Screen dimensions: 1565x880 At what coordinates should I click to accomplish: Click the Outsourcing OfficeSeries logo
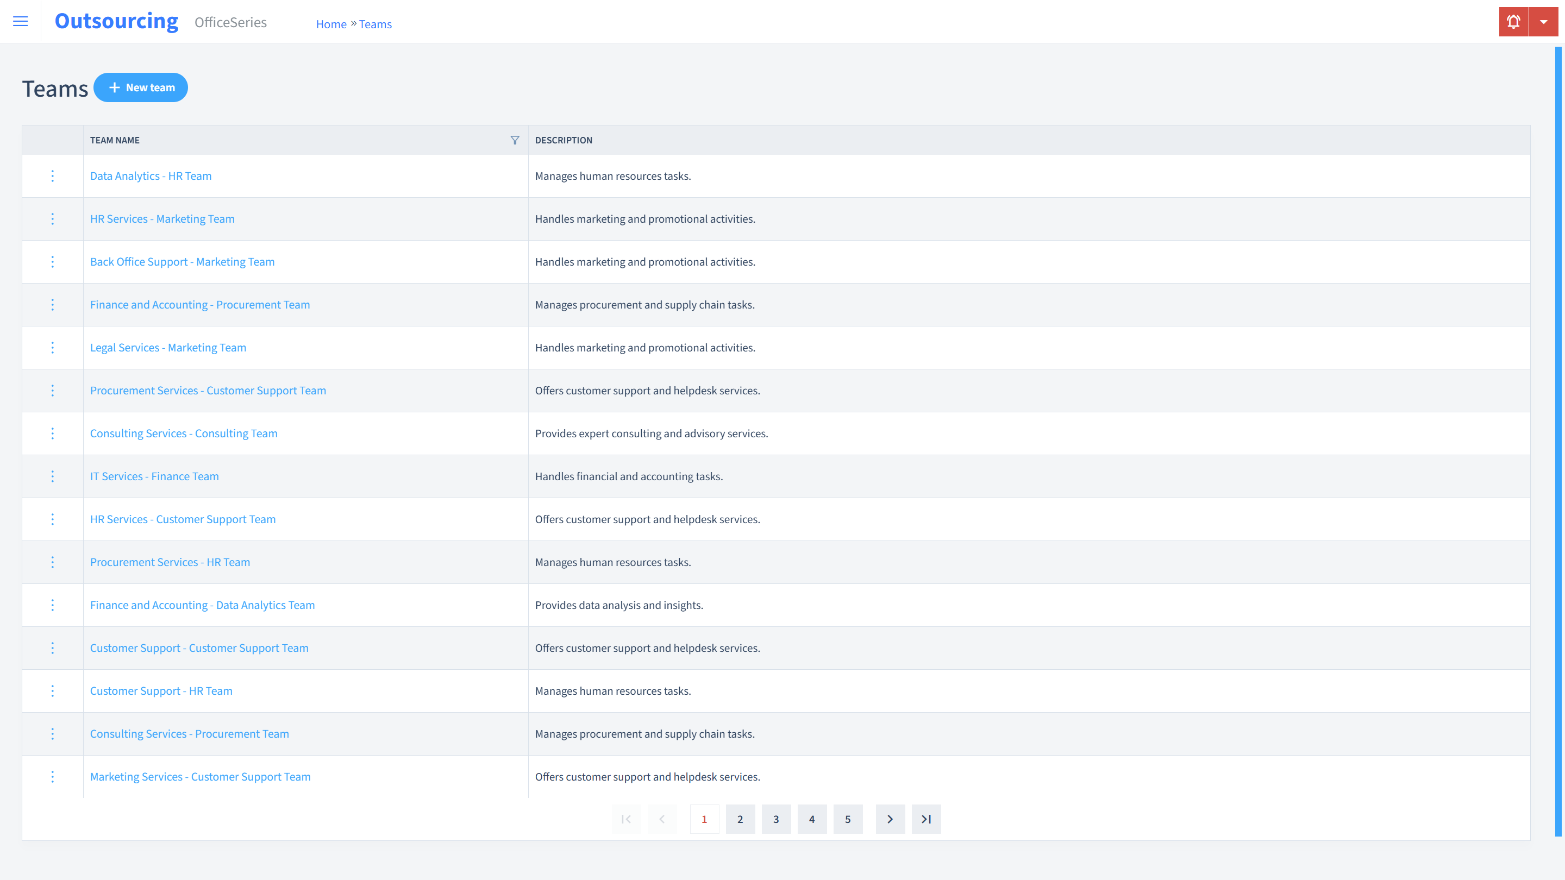[x=160, y=21]
